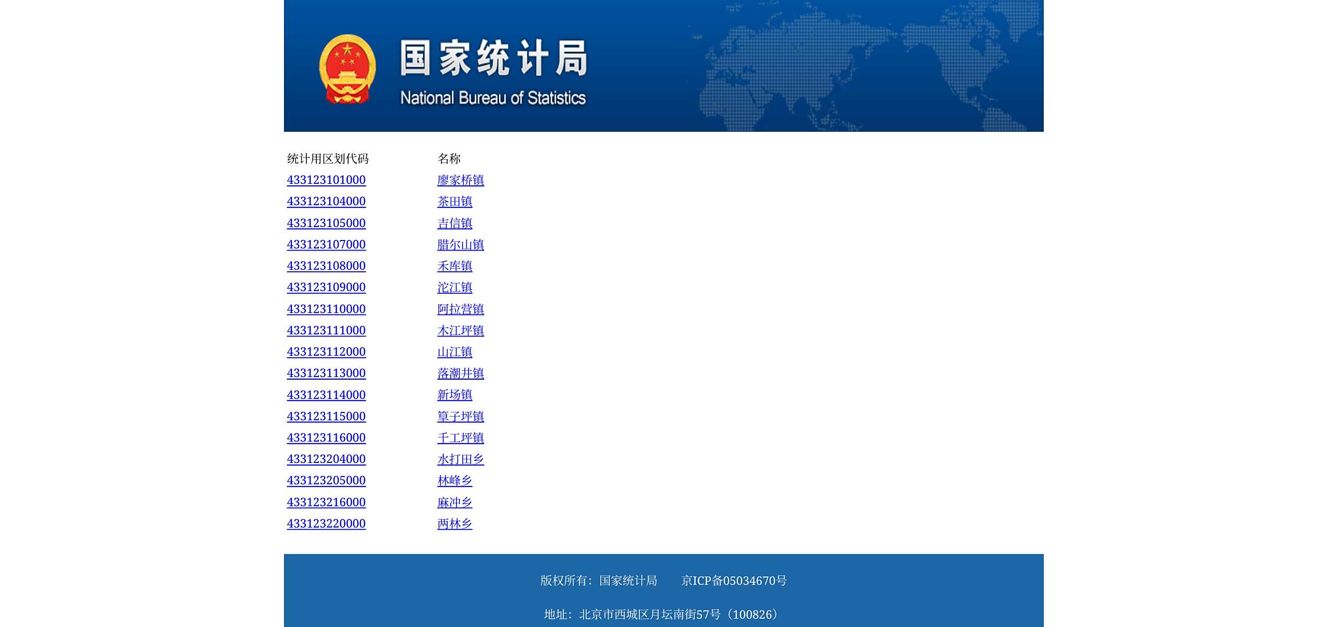Click code link 433123112000
Viewport: 1334px width, 627px height.
(x=326, y=352)
